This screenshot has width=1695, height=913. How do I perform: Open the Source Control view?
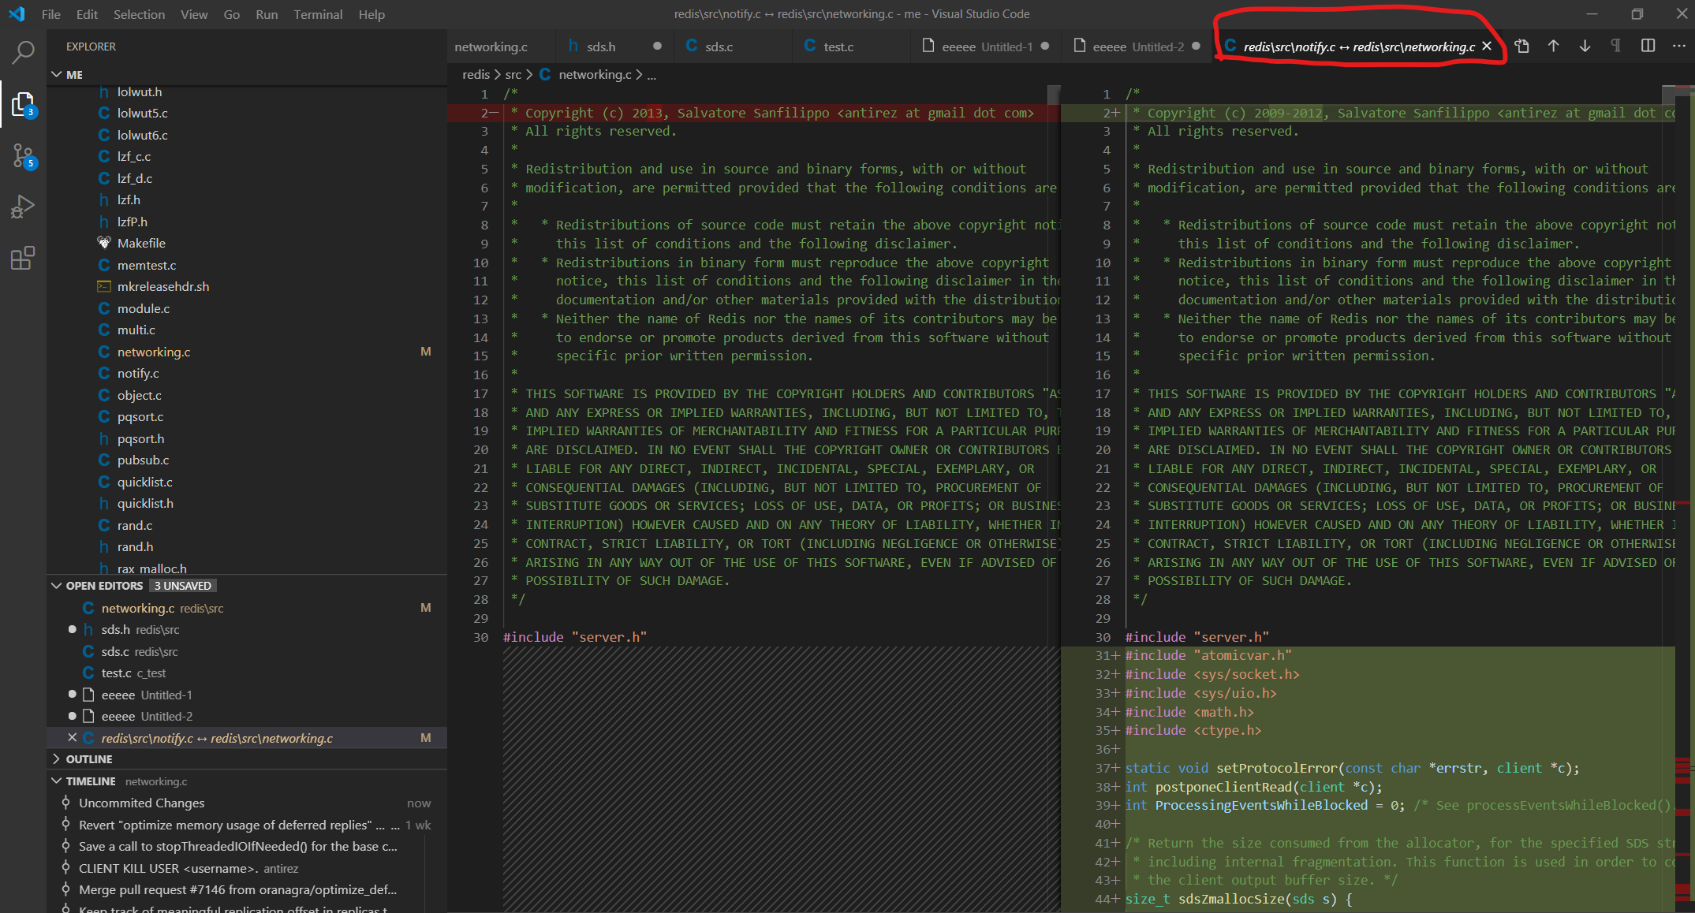(x=23, y=155)
